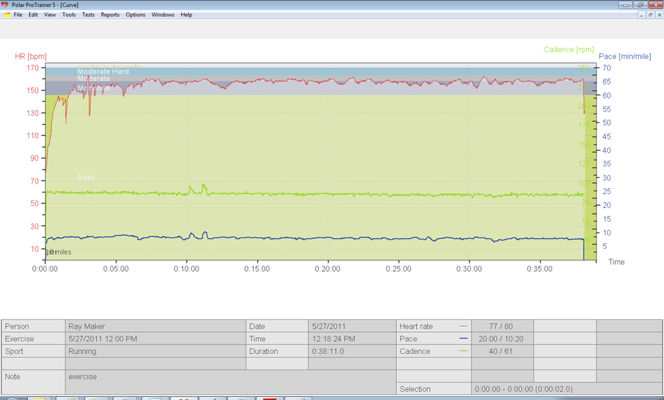This screenshot has width=664, height=400.
Task: Click the red Heart rate legend line
Action: [463, 326]
